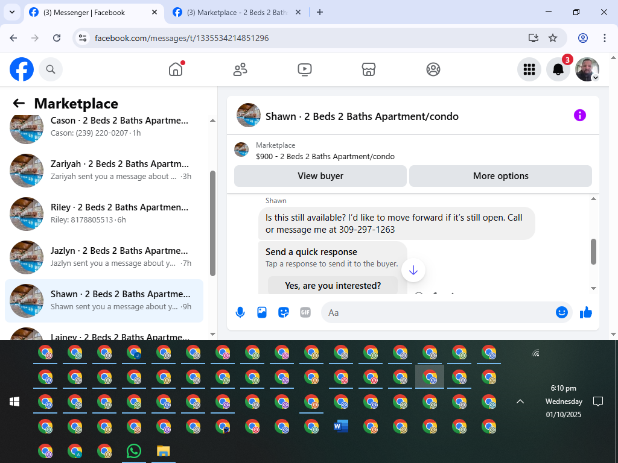Send a thumbs-up like
This screenshot has width=618, height=463.
(x=585, y=313)
